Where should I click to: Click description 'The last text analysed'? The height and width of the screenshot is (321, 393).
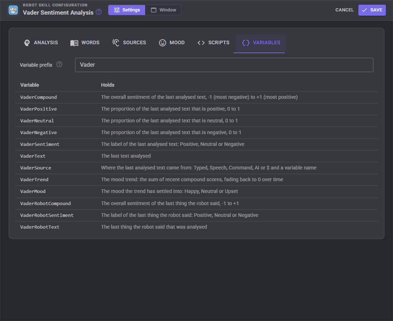click(126, 156)
